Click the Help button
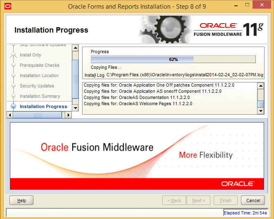Image resolution: width=274 pixels, height=219 pixels. click(x=21, y=200)
